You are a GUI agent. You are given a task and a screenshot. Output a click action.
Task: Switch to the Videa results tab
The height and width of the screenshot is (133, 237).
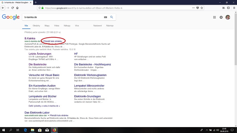(57, 26)
